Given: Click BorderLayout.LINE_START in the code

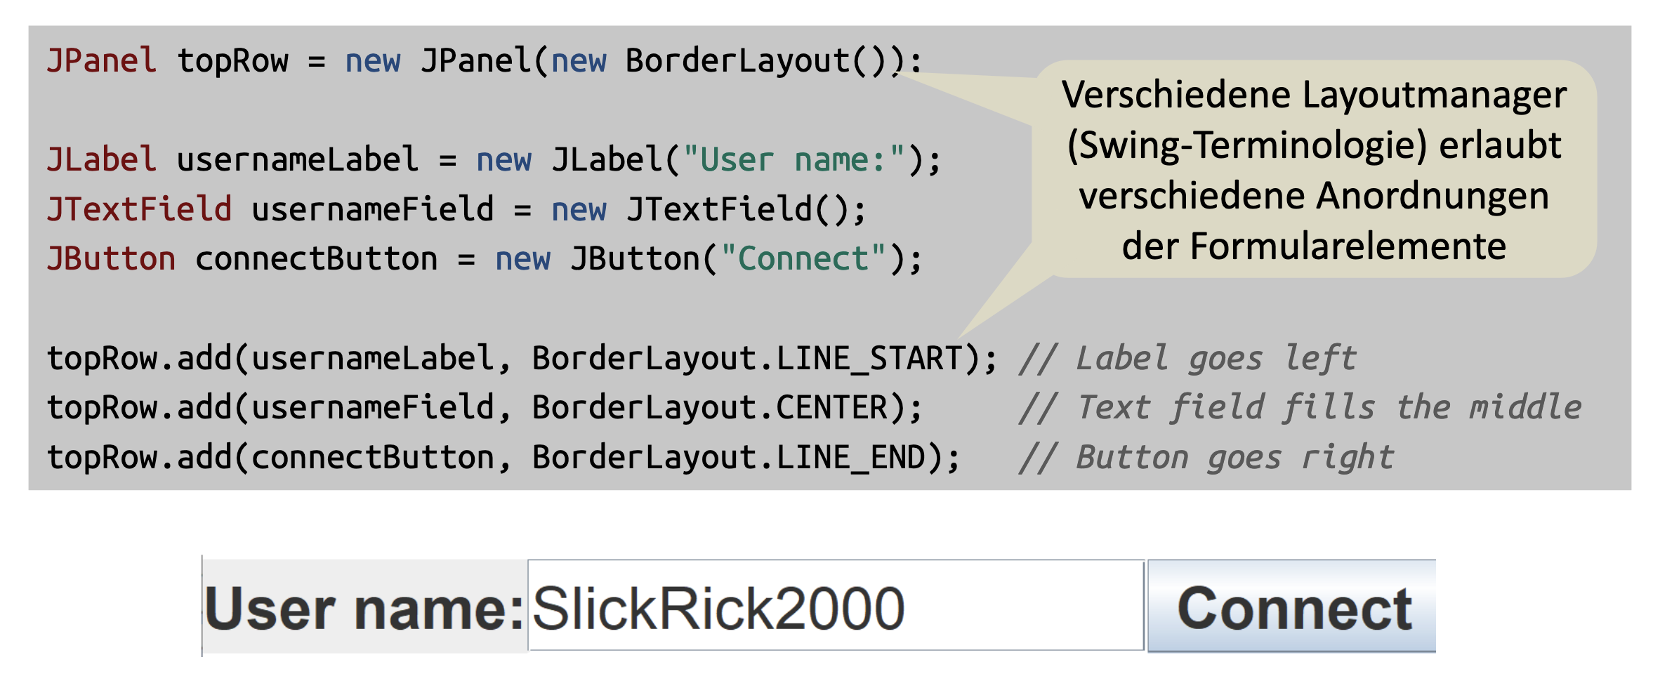Looking at the screenshot, I should tap(746, 359).
